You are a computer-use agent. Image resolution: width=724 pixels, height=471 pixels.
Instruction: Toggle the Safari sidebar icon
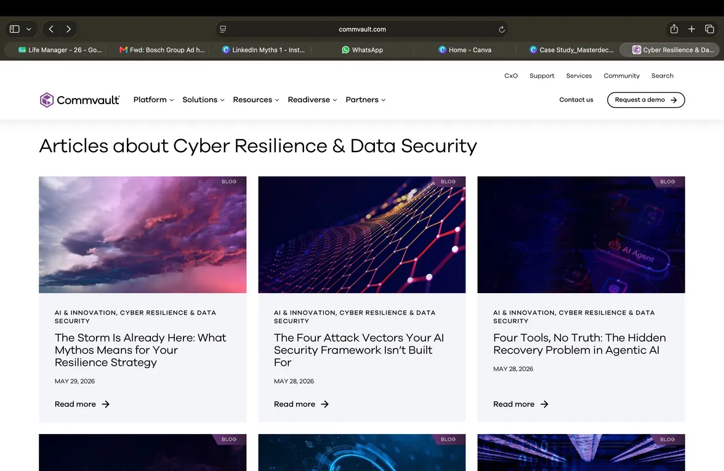pyautogui.click(x=15, y=29)
